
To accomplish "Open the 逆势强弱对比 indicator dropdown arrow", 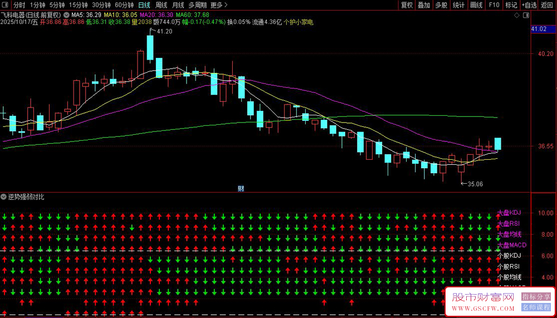I will click(x=3, y=197).
